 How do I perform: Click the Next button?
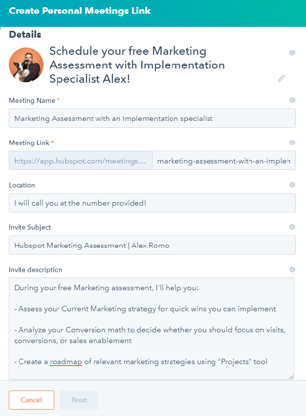click(x=79, y=400)
